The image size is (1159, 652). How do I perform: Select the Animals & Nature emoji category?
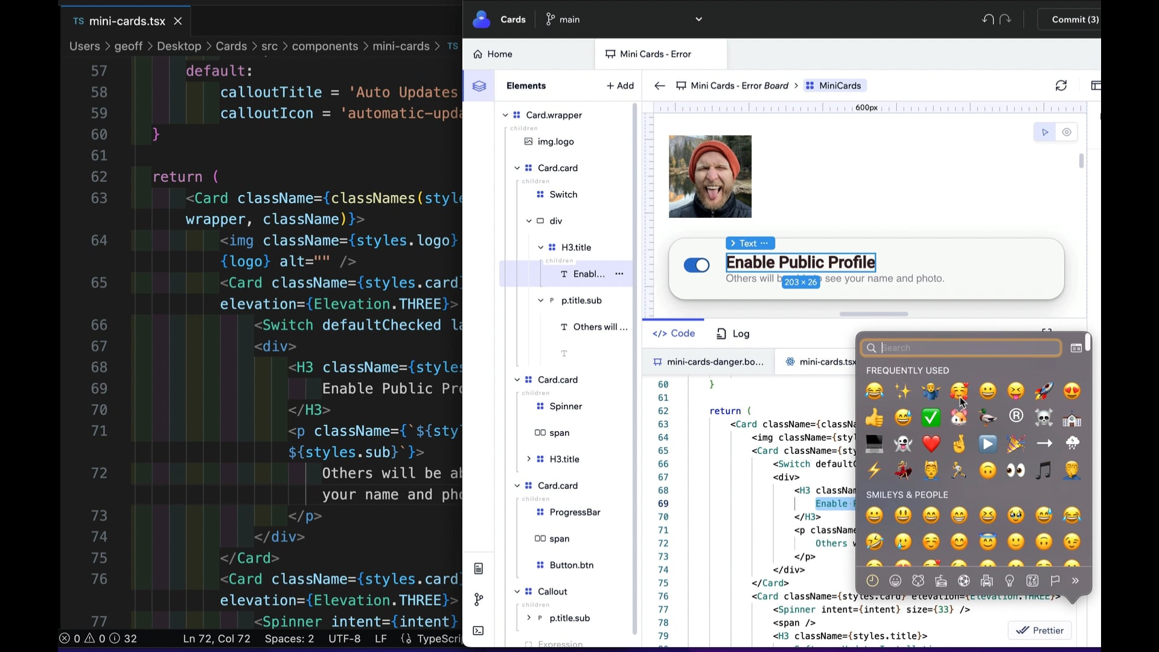(918, 581)
